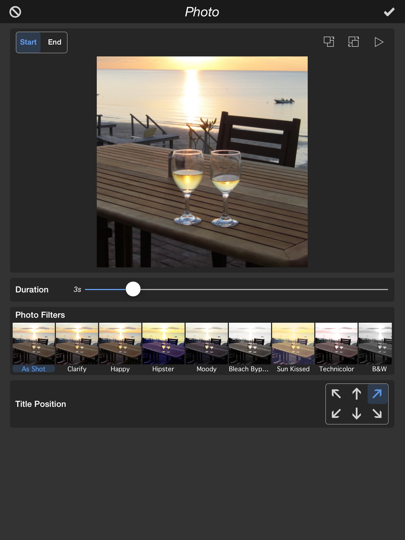Set title position to bottom-left arrow
This screenshot has height=540, width=405.
click(336, 413)
